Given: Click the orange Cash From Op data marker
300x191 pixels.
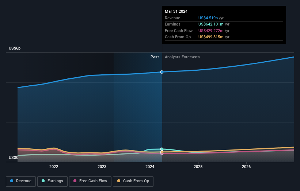Looking at the screenshot, I should [x=162, y=152].
